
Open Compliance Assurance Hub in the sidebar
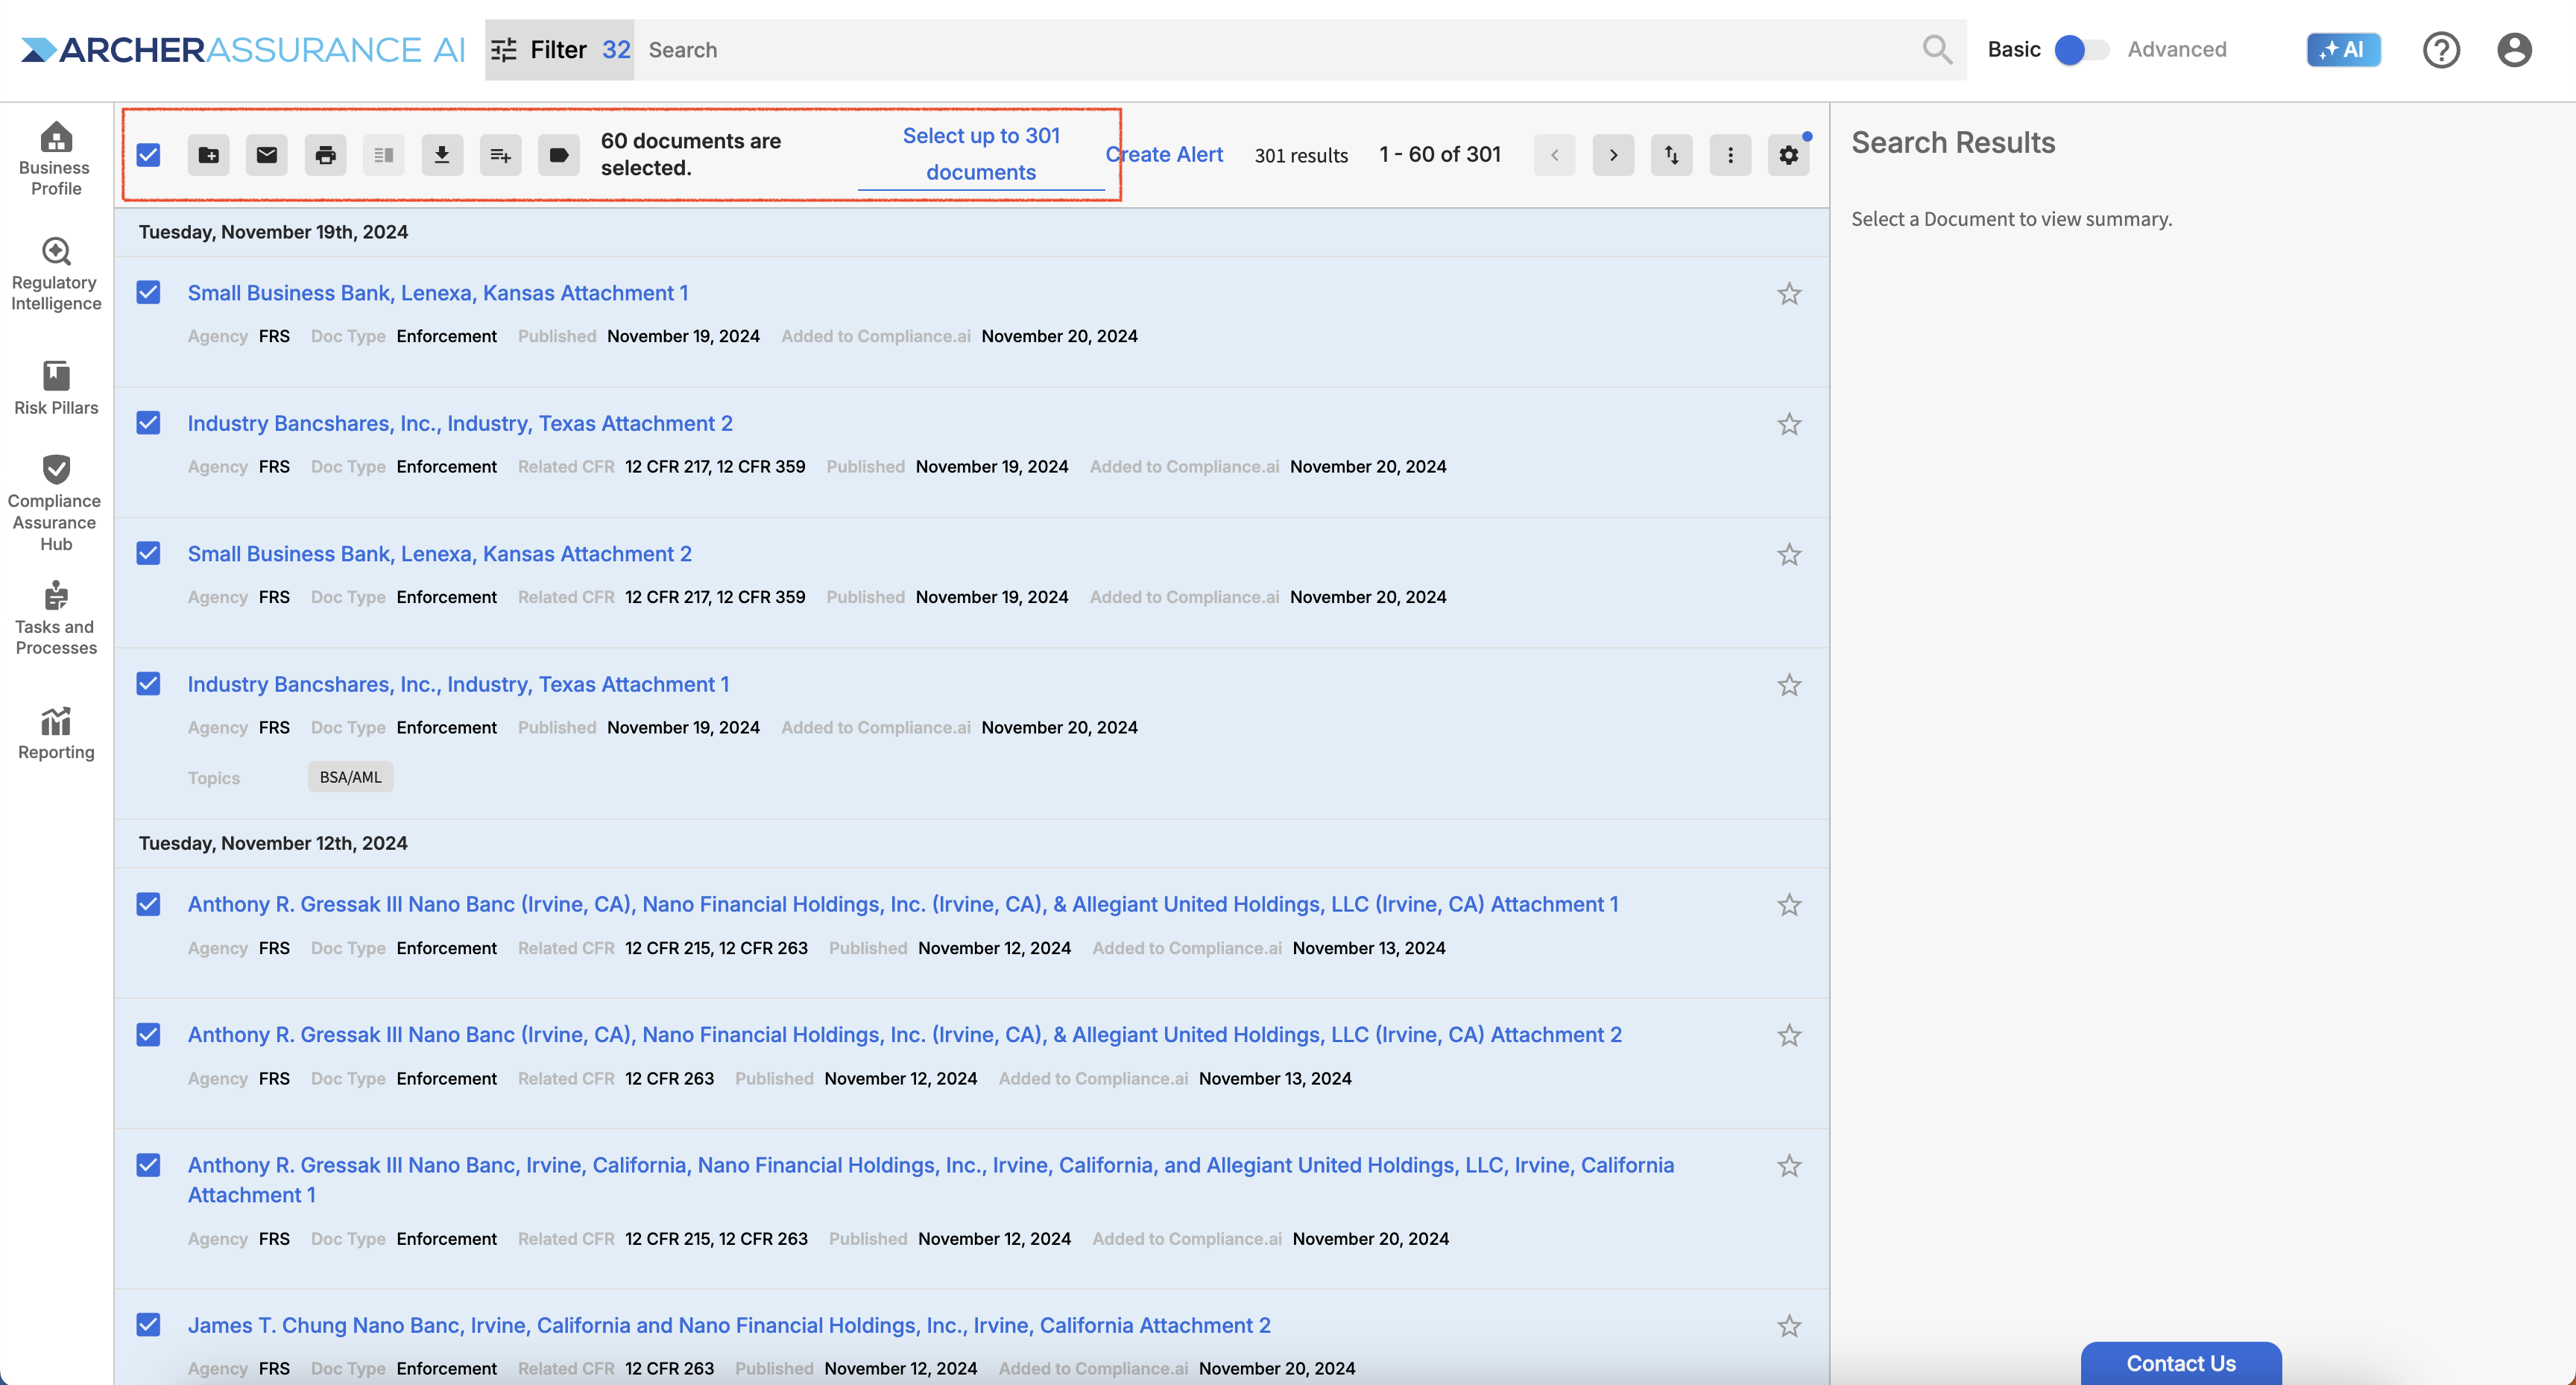pos(56,503)
